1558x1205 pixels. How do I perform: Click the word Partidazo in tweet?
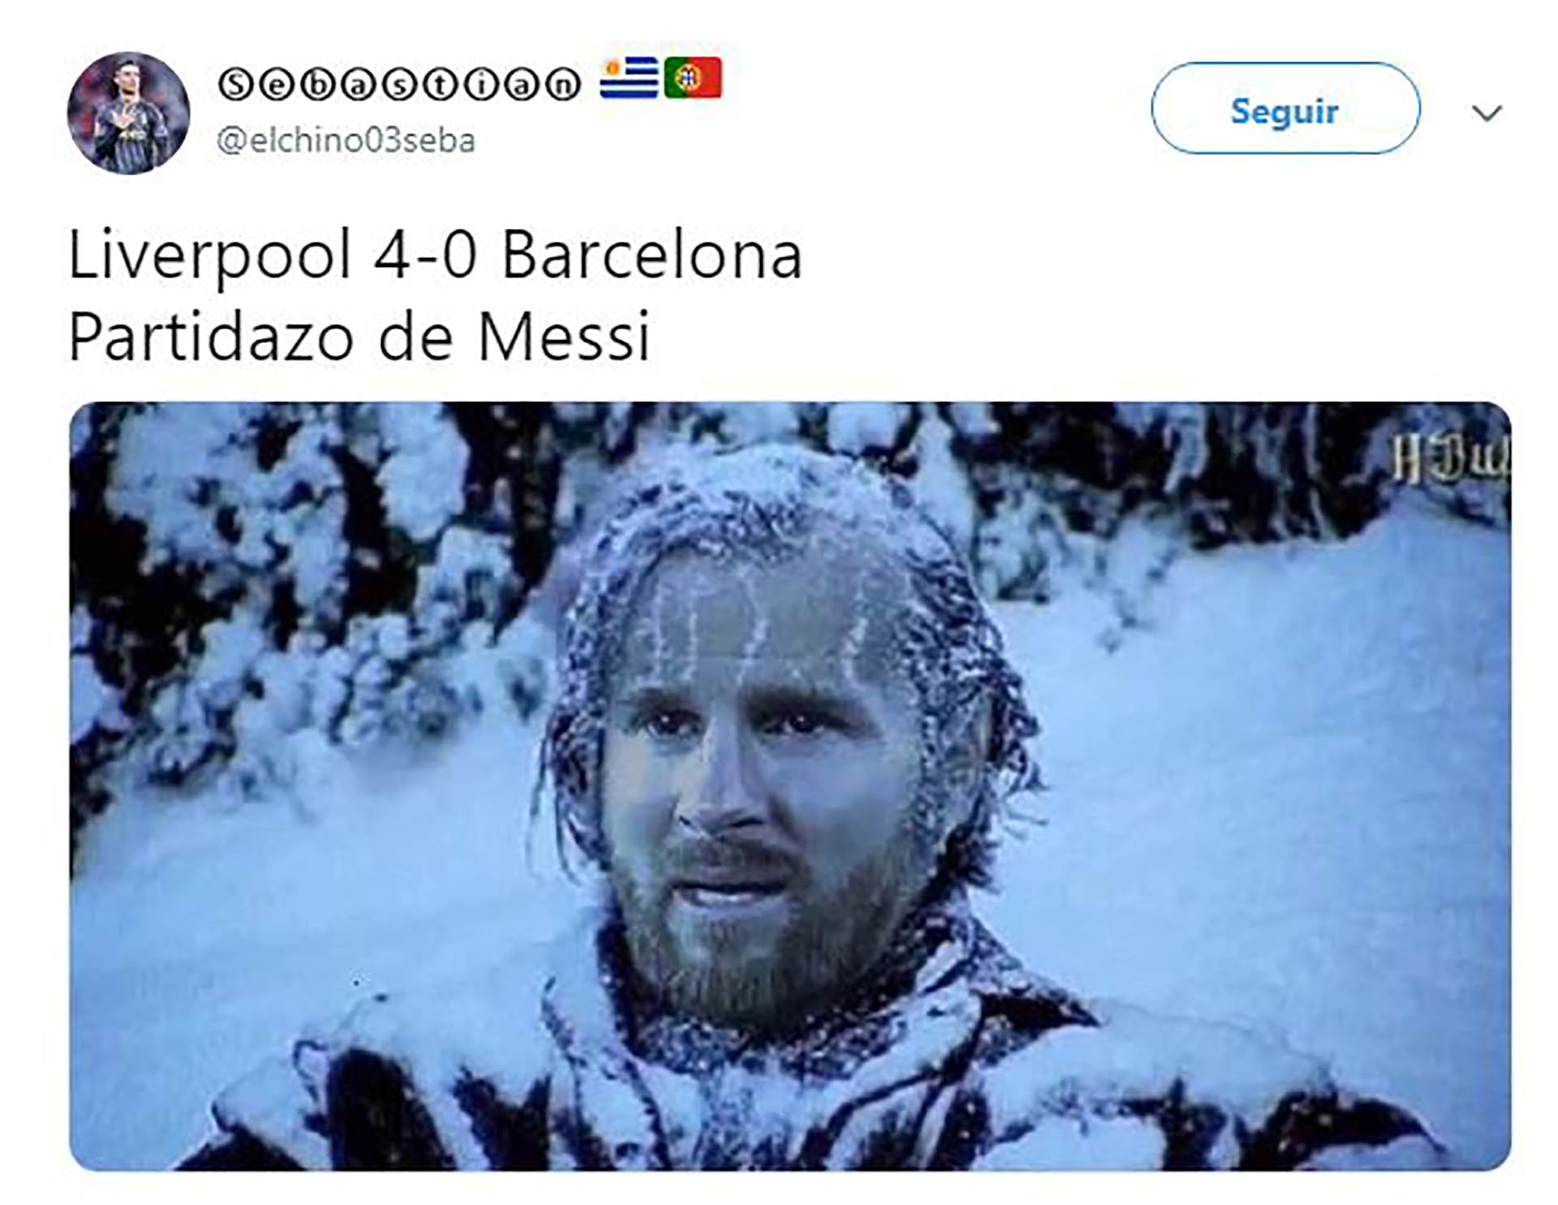pos(211,336)
